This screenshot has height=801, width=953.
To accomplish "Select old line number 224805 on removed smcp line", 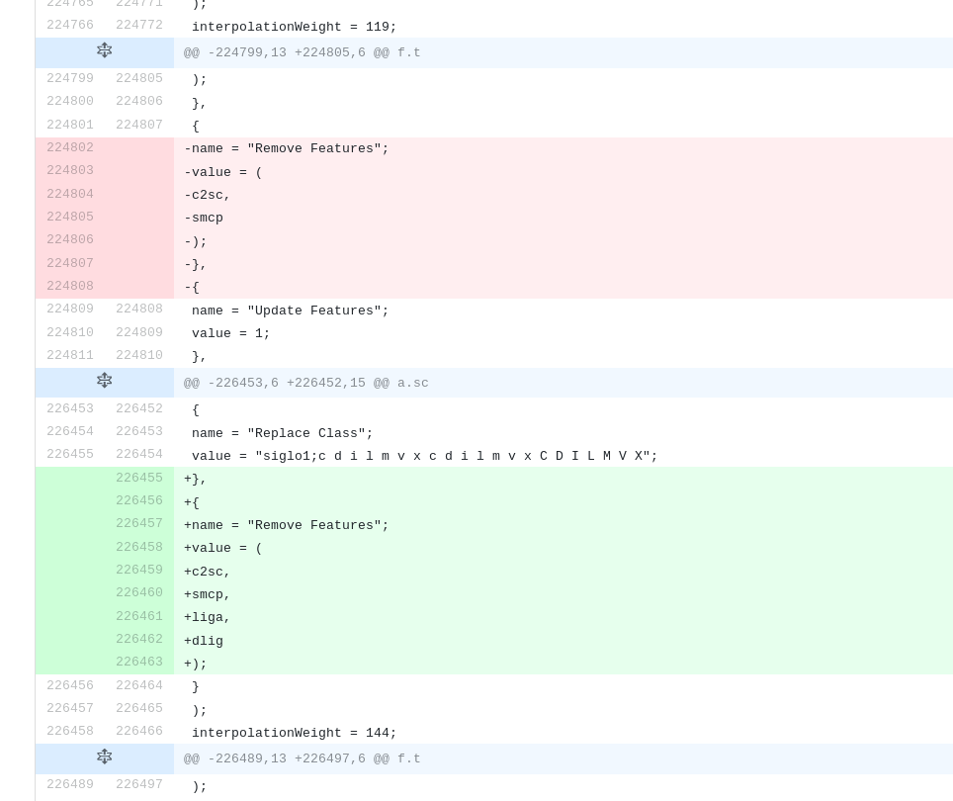I will pos(70,217).
